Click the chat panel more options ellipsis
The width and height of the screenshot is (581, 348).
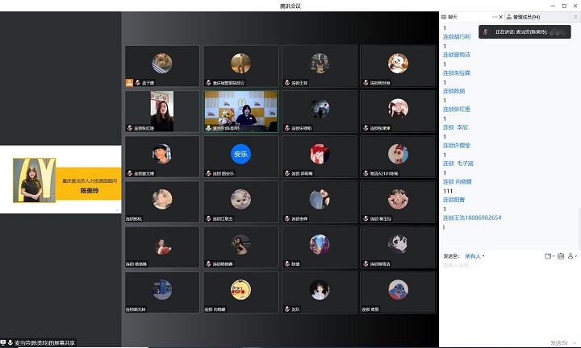point(494,16)
